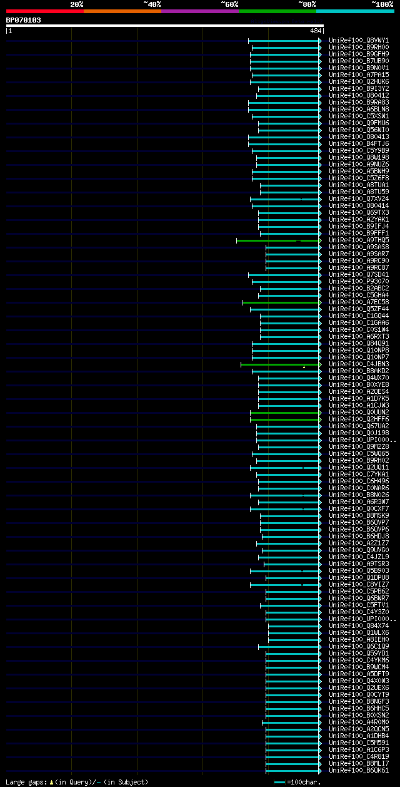
Task: Select the UniRef100_A4R0M0 label
Action: click(x=359, y=722)
